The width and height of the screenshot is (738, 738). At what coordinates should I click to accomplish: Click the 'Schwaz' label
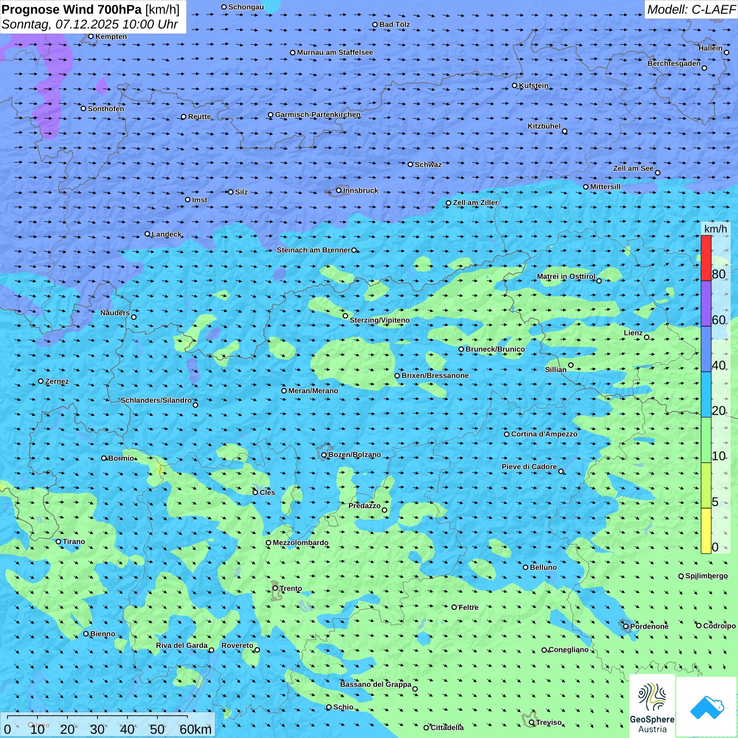click(x=428, y=164)
